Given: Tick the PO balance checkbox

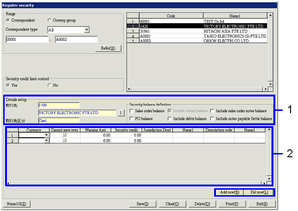Looking at the screenshot, I should 132,119.
